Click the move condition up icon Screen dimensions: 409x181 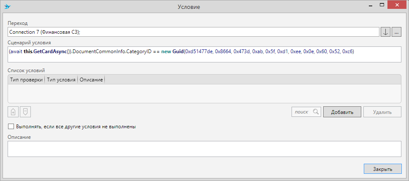(x=13, y=112)
